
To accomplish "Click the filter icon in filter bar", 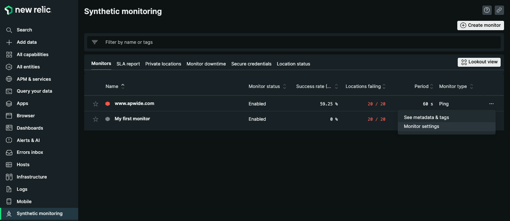I will pos(95,42).
